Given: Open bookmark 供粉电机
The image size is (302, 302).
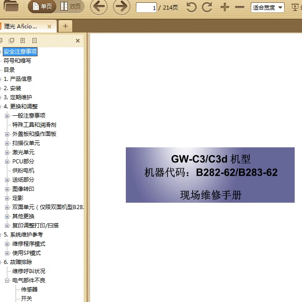Looking at the screenshot, I should click(x=23, y=171).
